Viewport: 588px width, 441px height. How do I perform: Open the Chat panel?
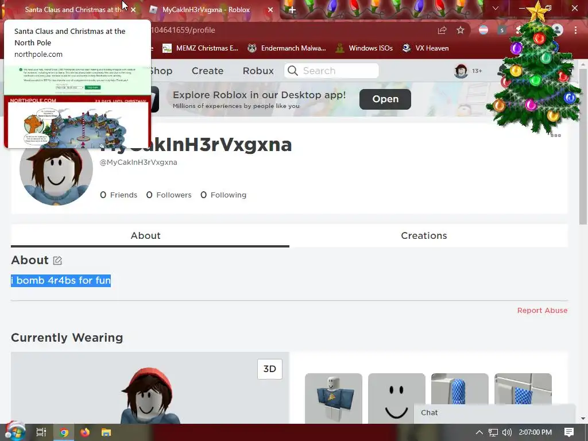coord(494,413)
